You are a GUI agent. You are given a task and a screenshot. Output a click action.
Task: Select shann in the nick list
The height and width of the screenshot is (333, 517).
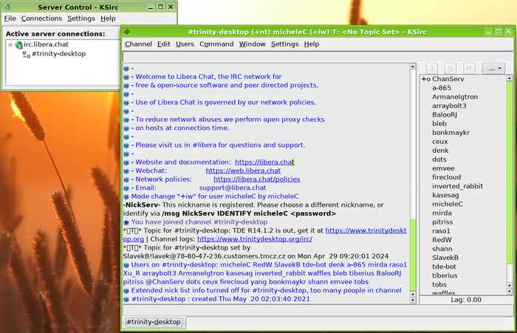click(442, 249)
